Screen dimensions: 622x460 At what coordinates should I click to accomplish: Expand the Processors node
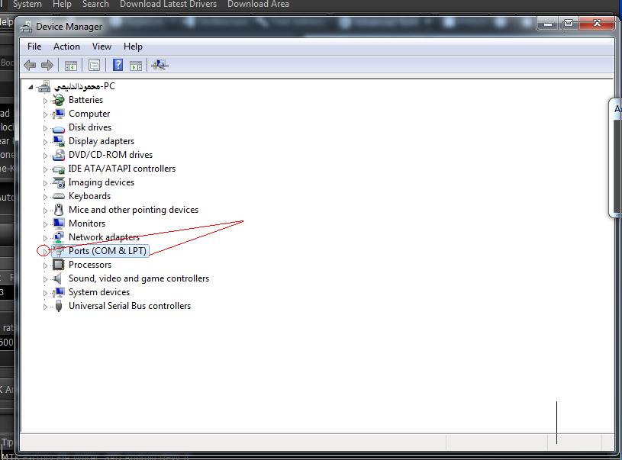coord(45,265)
